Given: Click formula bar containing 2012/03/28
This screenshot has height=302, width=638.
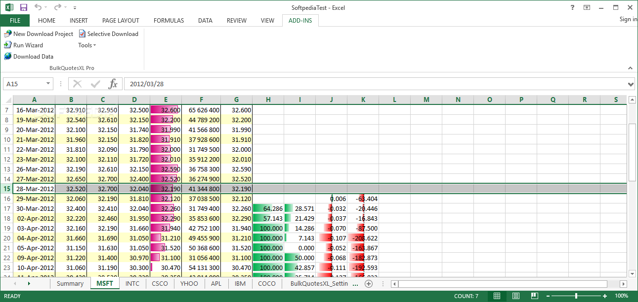Looking at the screenshot, I should point(375,84).
